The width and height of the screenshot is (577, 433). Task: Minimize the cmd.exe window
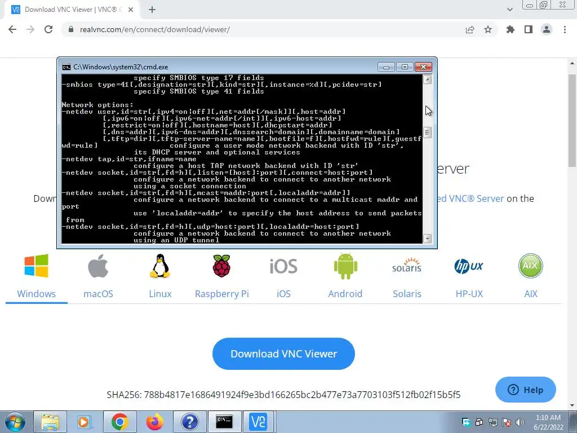coord(386,67)
